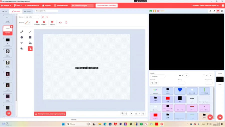Click the help question mark icon

point(223,5)
